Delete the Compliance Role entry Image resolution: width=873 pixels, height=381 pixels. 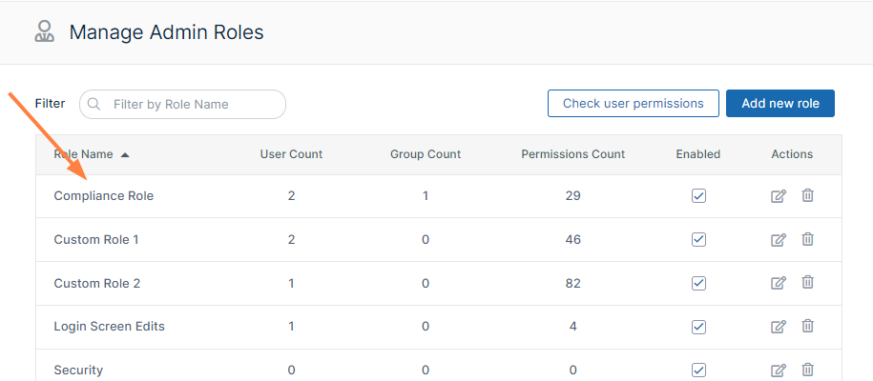point(807,196)
